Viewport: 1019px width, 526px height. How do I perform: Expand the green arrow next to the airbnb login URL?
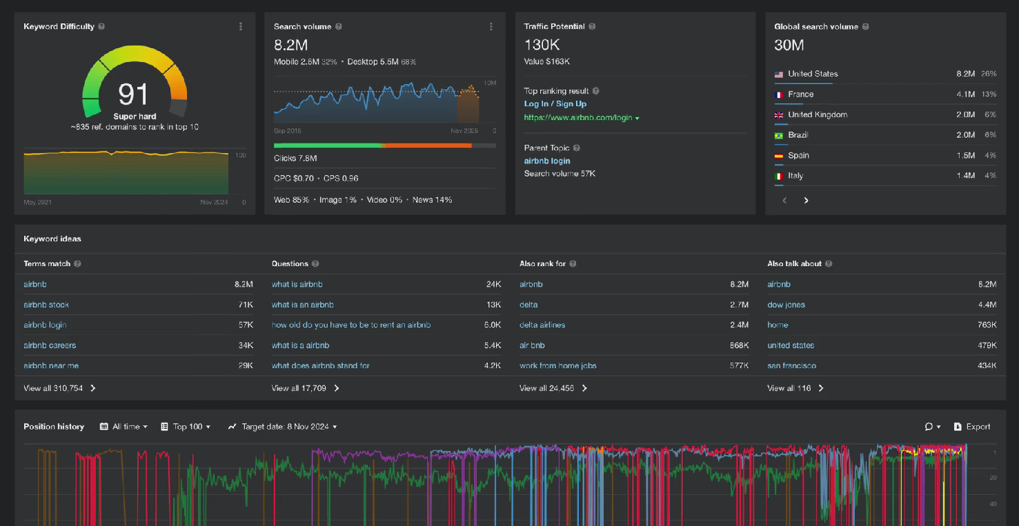[638, 118]
